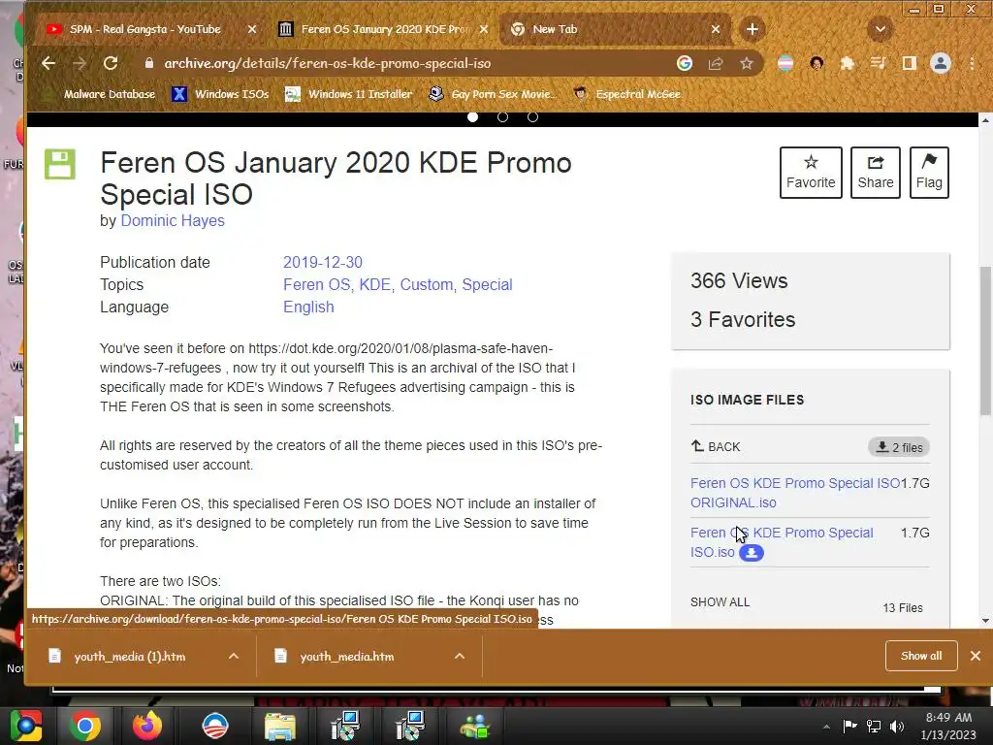Click BACK in ISO image files
This screenshot has height=745, width=993.
[x=716, y=446]
